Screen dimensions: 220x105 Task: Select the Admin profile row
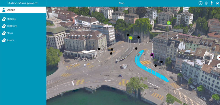23,10
